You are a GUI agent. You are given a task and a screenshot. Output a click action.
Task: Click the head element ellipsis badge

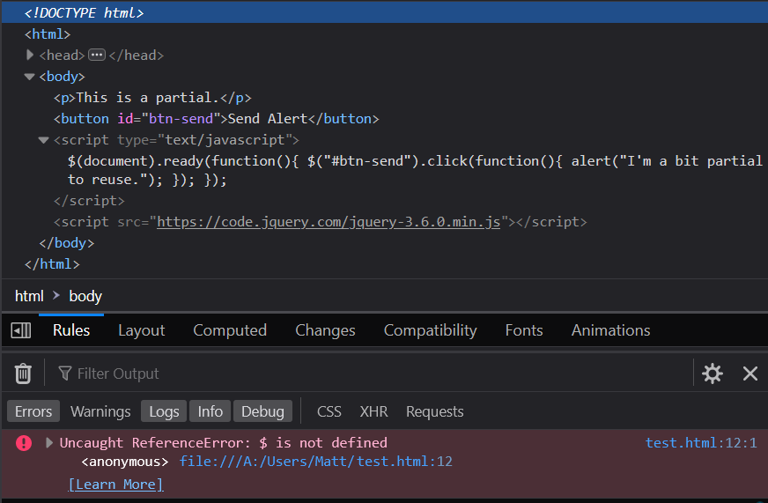coord(97,55)
